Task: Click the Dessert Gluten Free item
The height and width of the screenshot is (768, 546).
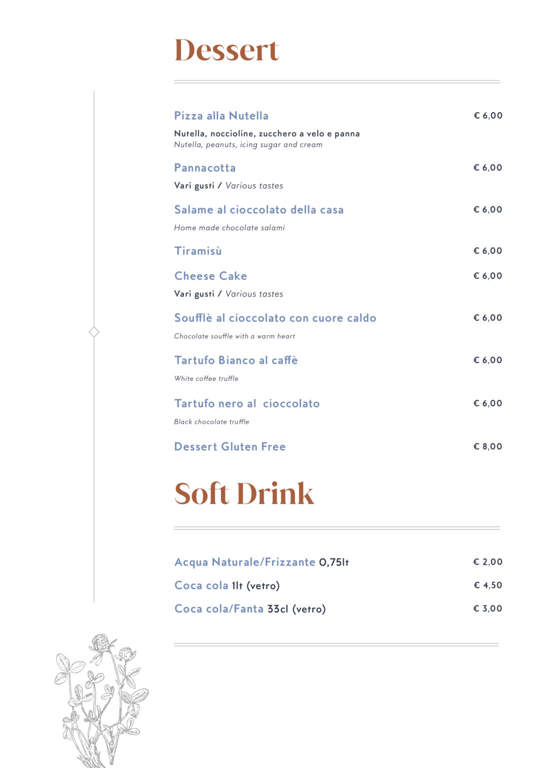Action: coord(229,447)
